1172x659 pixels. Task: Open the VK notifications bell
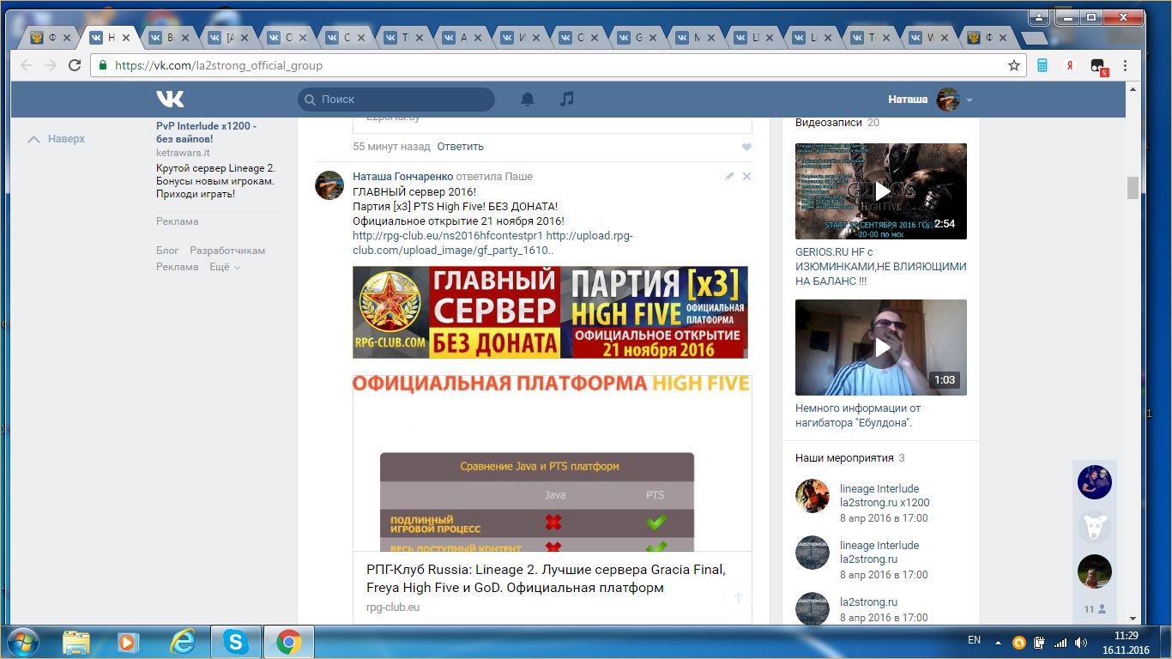pos(528,100)
